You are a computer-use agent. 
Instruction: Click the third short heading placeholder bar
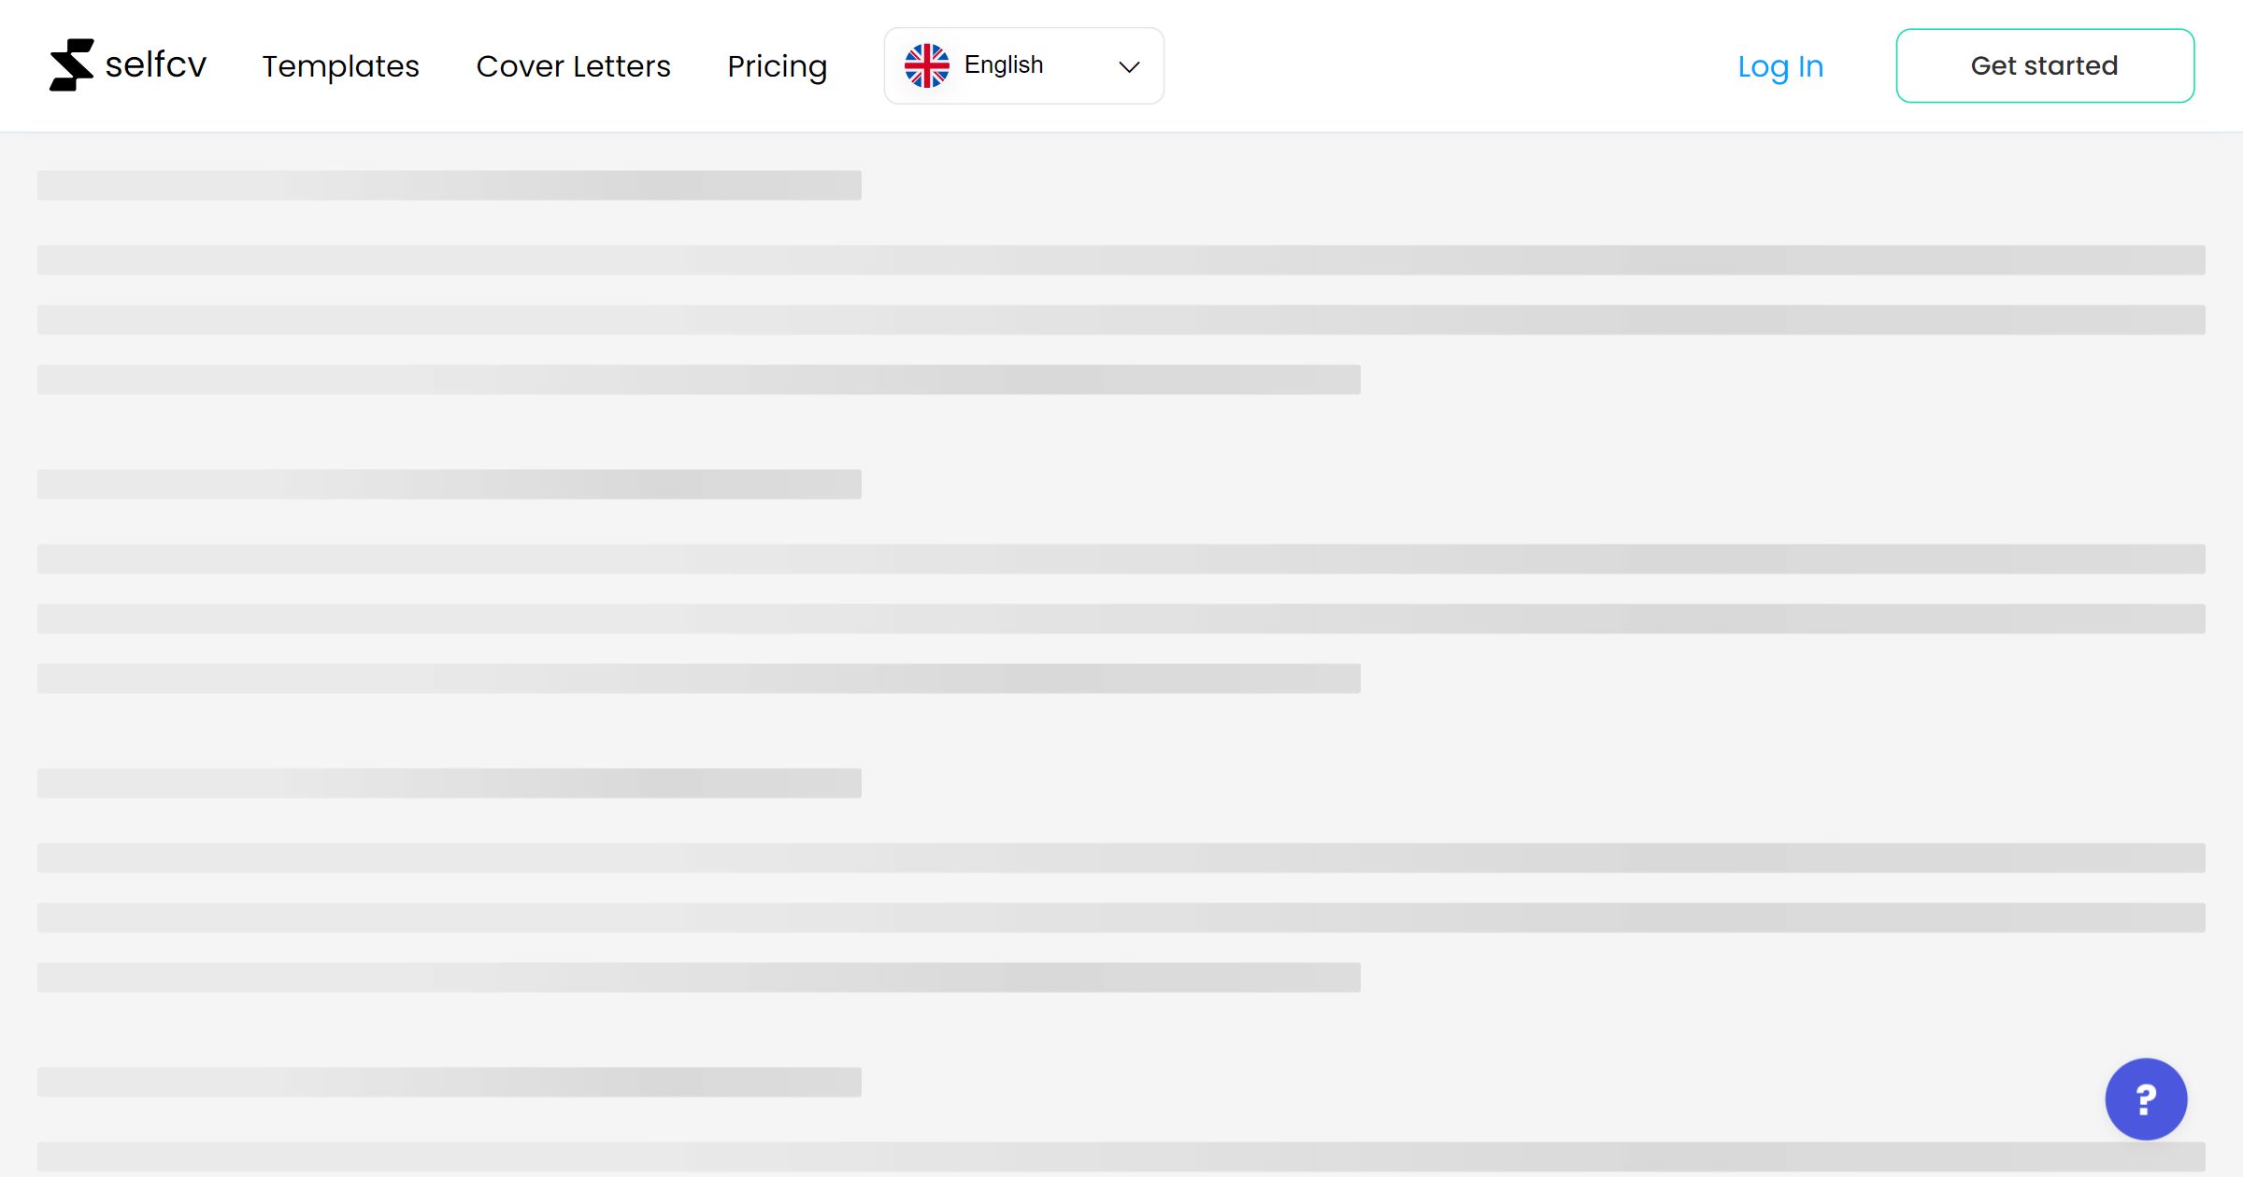[x=449, y=783]
